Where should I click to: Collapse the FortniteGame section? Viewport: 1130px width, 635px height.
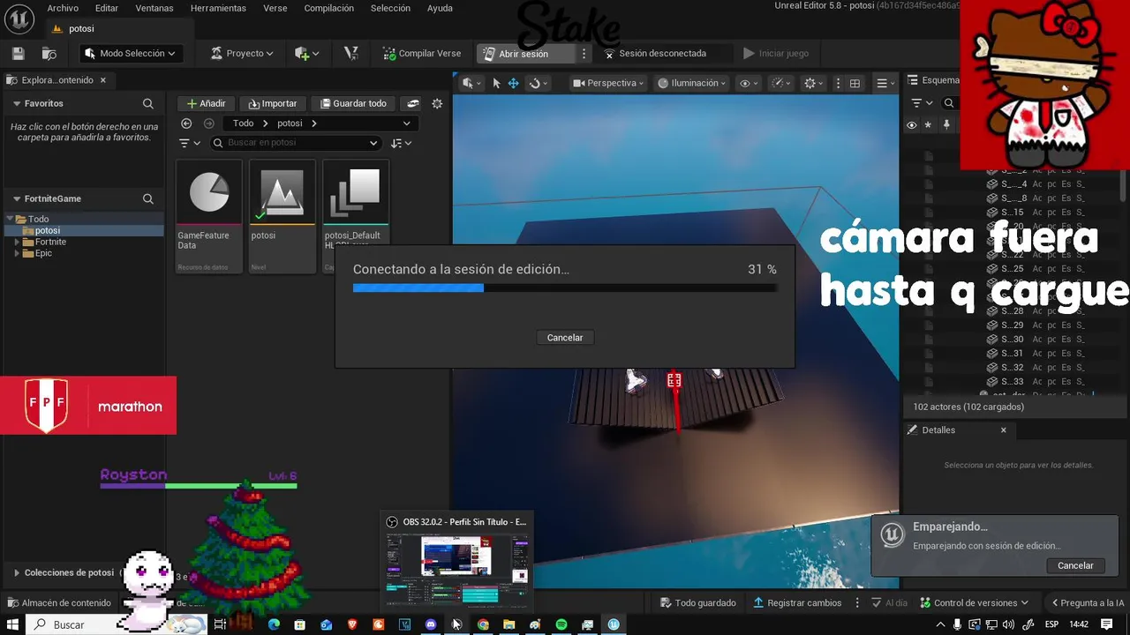[x=17, y=199]
